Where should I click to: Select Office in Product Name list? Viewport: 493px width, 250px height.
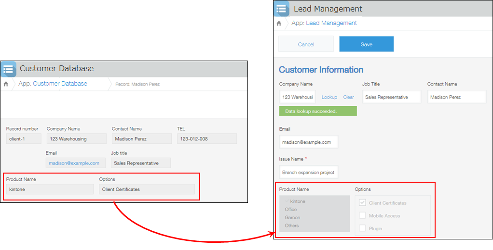pos(291,210)
